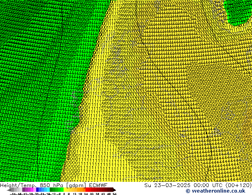Click the legend value -54
Viewport: 252px width, 195px height.
coord(13,194)
